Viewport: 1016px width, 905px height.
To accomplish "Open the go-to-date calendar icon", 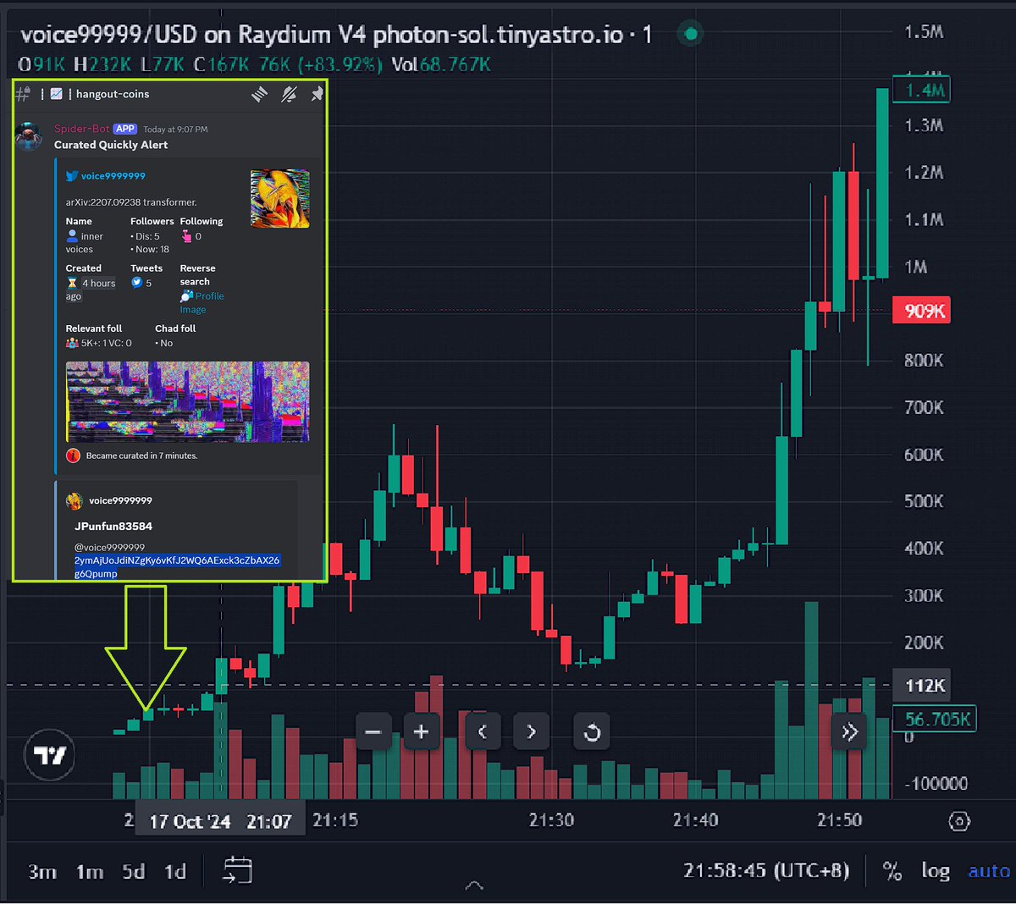I will (237, 870).
